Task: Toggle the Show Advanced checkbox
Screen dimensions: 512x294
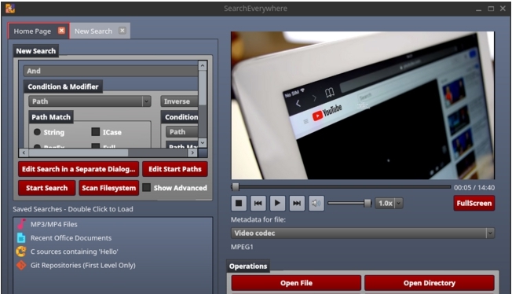Action: pyautogui.click(x=147, y=187)
